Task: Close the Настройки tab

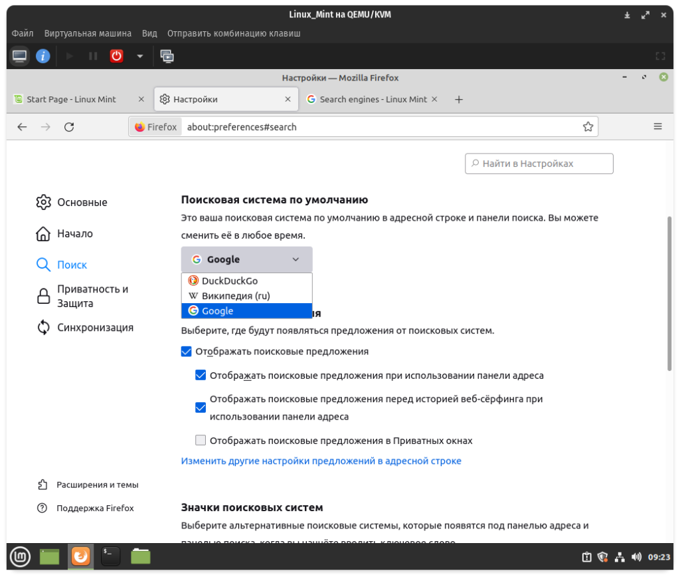Action: 288,100
